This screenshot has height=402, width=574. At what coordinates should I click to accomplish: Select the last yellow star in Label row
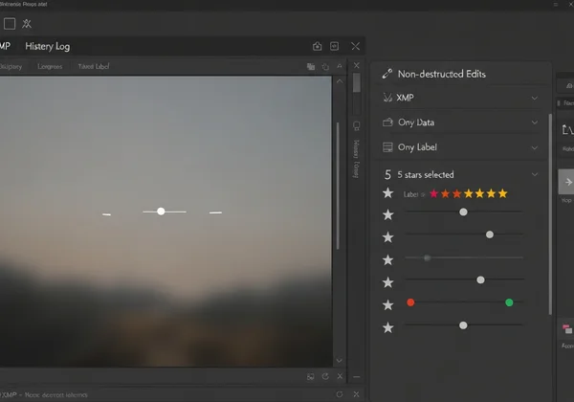[x=503, y=193]
